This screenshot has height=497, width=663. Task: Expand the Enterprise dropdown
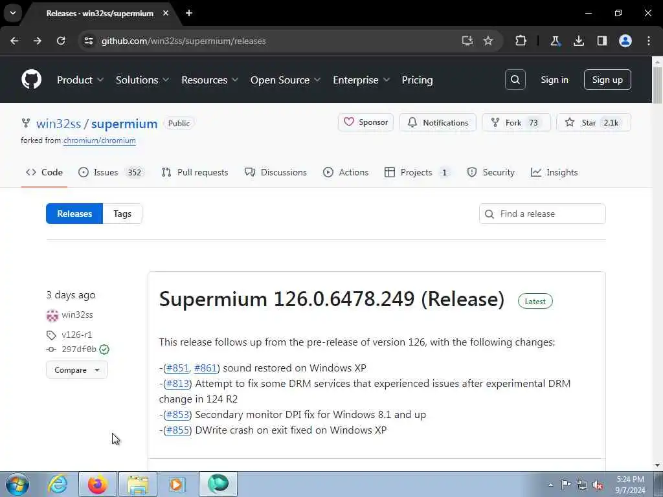pyautogui.click(x=361, y=80)
